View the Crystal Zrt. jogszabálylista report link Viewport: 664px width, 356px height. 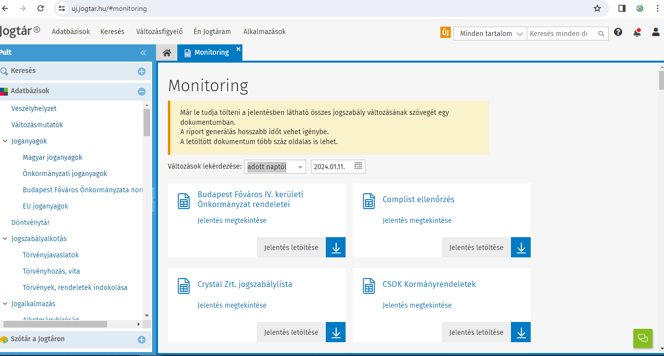(232, 305)
